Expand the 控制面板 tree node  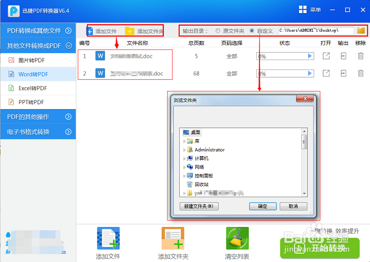coord(184,176)
